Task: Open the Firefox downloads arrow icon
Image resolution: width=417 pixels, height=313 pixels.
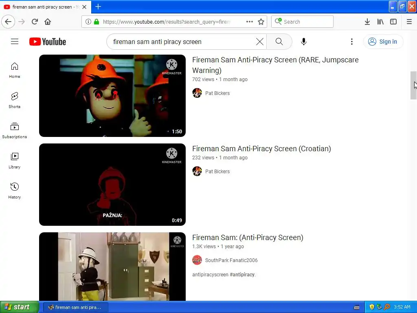Action: tap(367, 22)
